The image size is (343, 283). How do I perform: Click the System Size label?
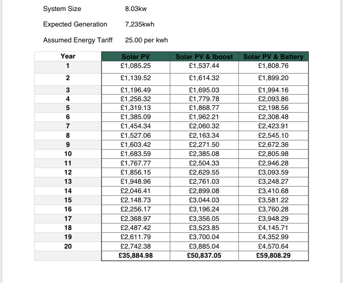pos(62,9)
